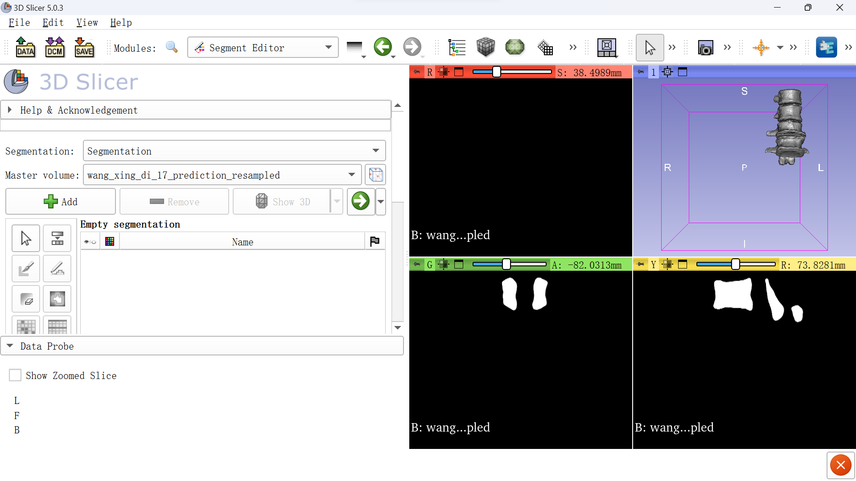Screen dimensions: 856x481
Task: Open the layout selector icon
Action: click(607, 47)
